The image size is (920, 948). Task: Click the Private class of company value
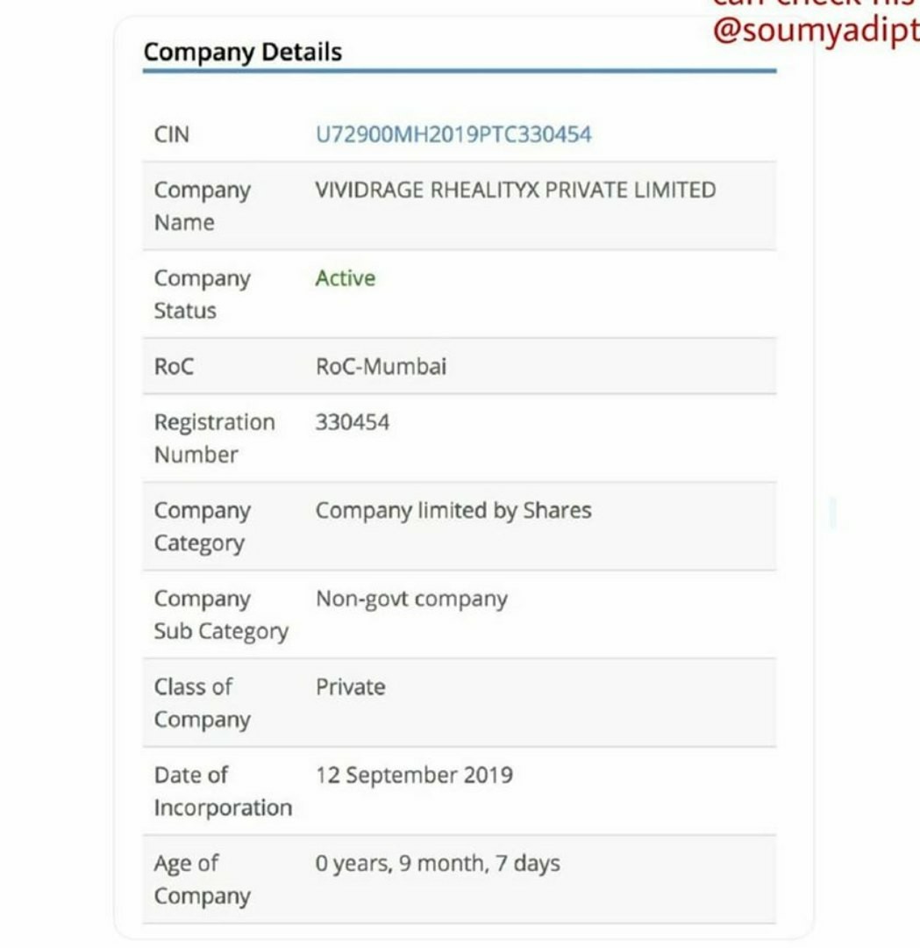coord(350,686)
